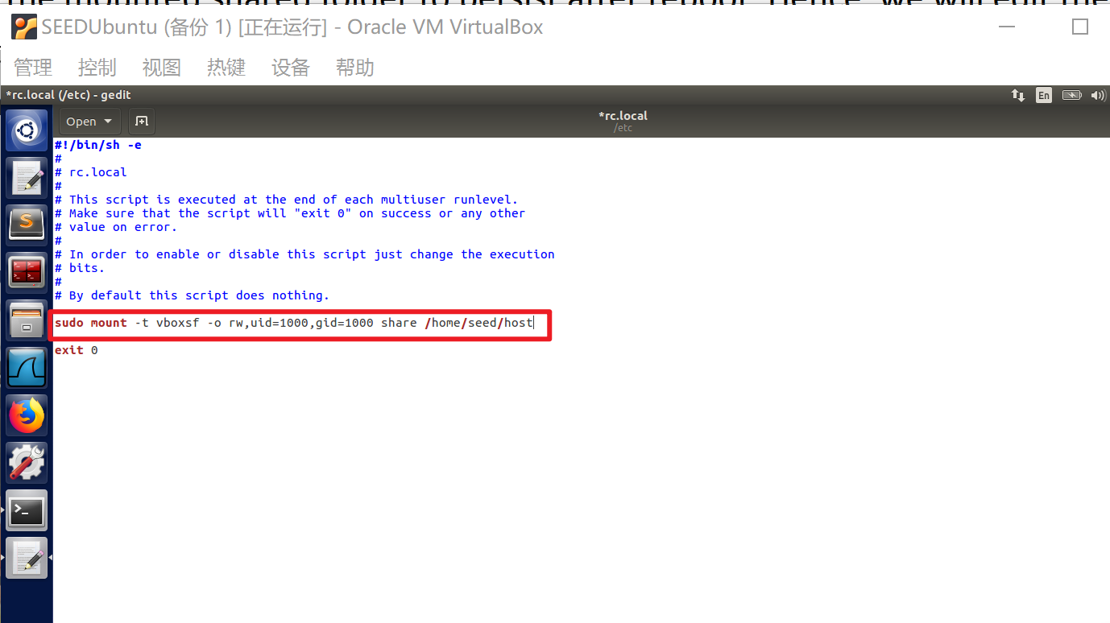
Task: Maximize the VirtualBox window
Action: pyautogui.click(x=1080, y=27)
